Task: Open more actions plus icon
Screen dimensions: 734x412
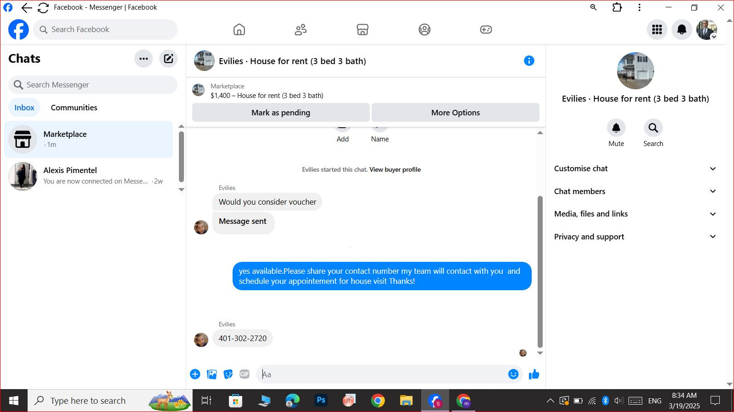Action: point(195,374)
